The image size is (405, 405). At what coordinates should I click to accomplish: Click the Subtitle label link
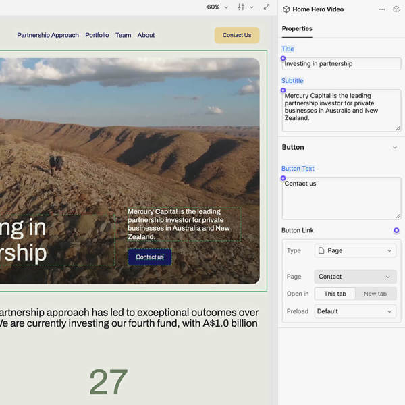click(x=292, y=81)
